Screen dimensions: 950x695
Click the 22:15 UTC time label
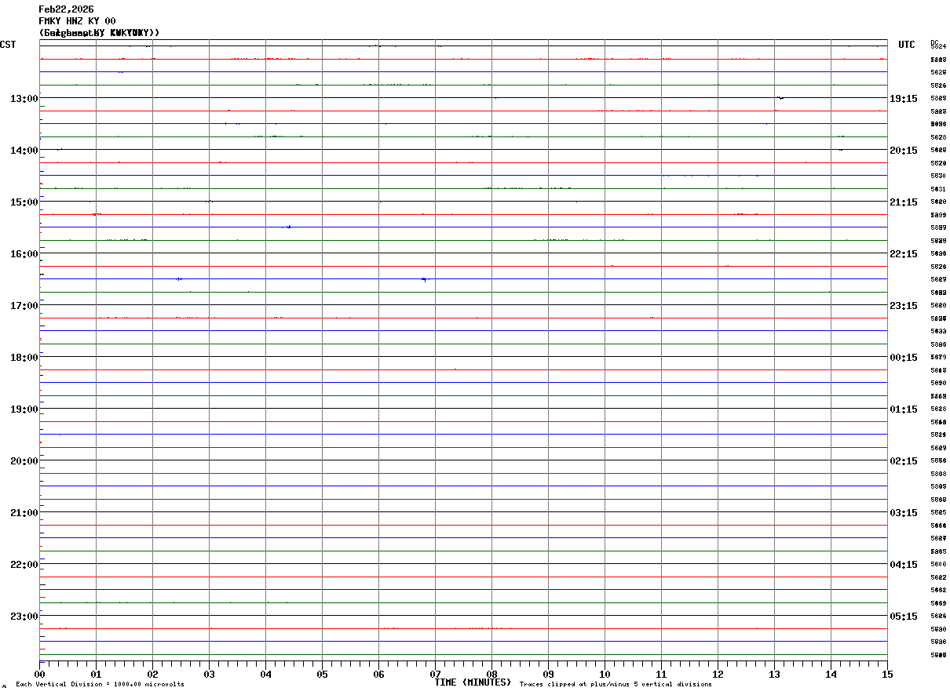[904, 254]
